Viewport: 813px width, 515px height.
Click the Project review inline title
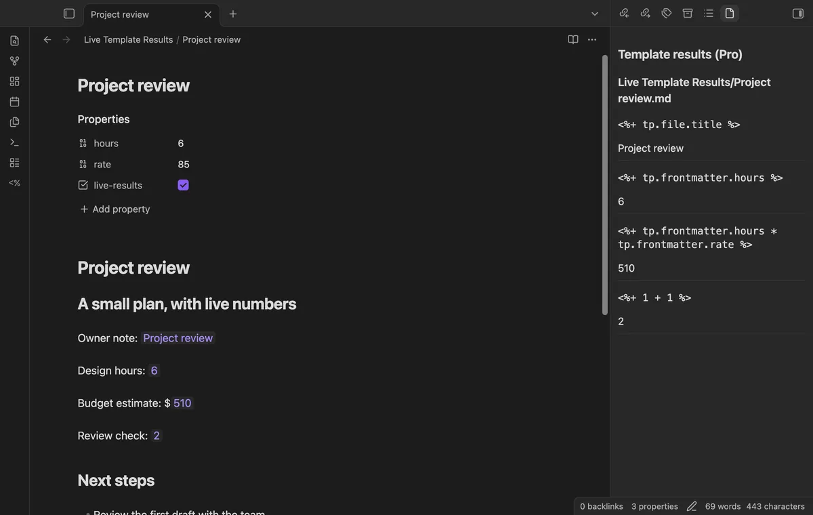pos(133,85)
